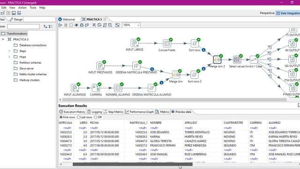Preview the transformation with the eye icon
The width and height of the screenshot is (300, 169).
76,25
